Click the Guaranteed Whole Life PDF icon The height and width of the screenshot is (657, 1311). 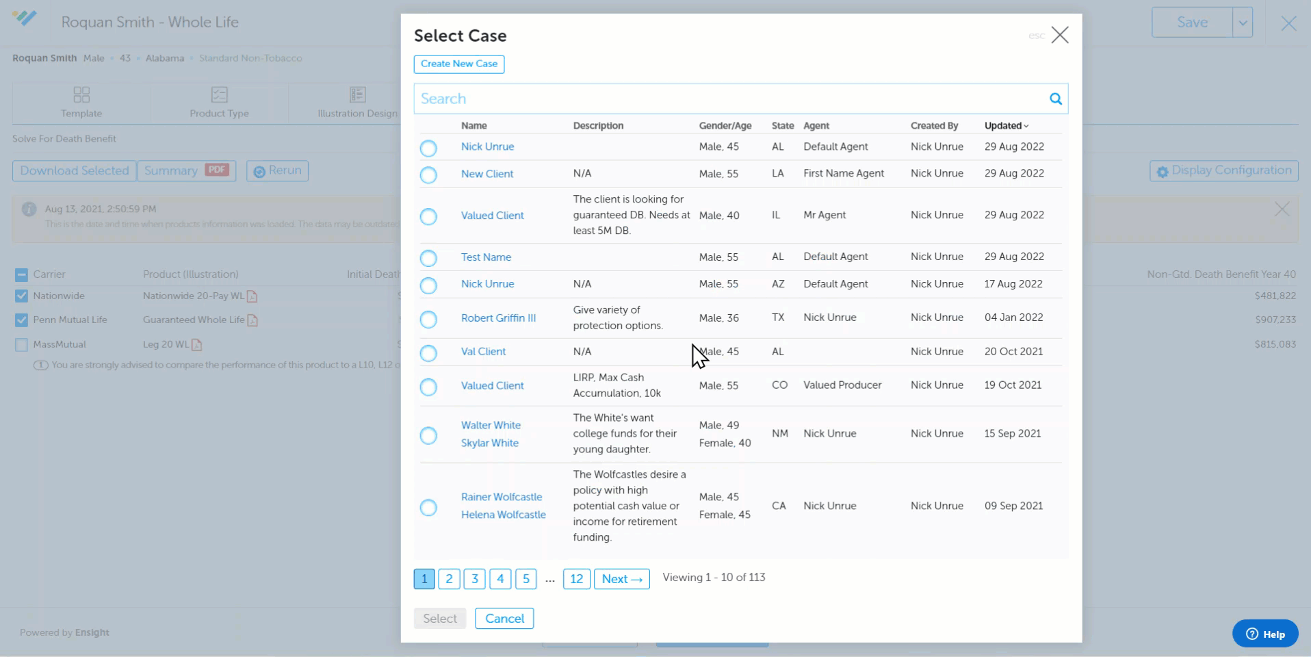(x=252, y=320)
